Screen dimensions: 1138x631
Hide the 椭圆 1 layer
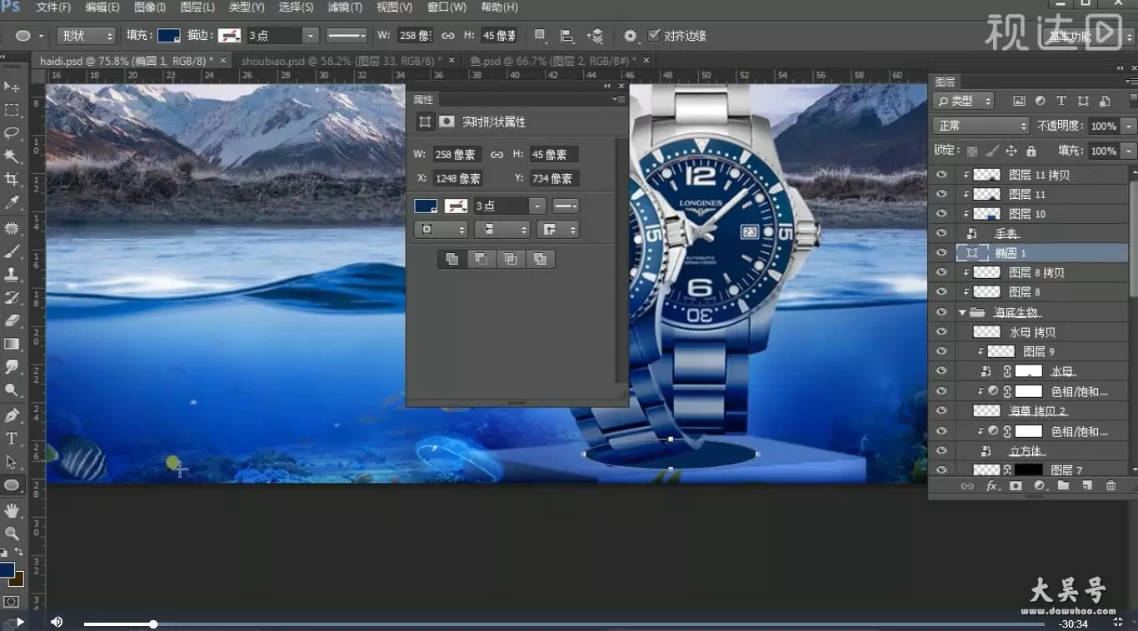(941, 253)
